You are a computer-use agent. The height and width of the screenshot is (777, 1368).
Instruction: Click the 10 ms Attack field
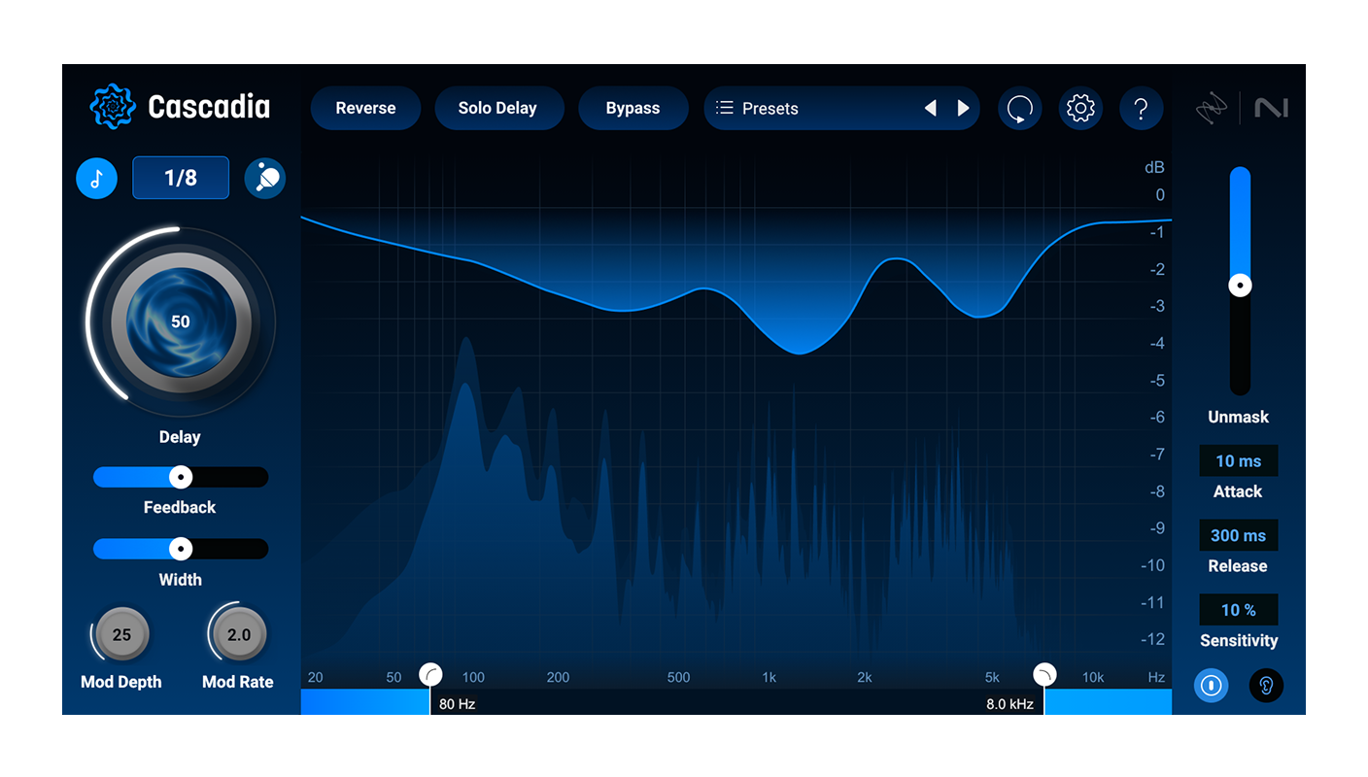[1238, 461]
